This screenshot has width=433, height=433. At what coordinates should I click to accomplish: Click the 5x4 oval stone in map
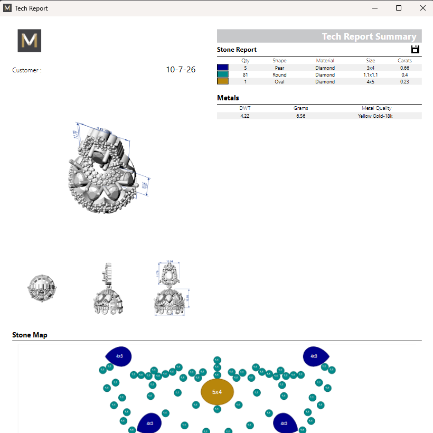(x=217, y=392)
